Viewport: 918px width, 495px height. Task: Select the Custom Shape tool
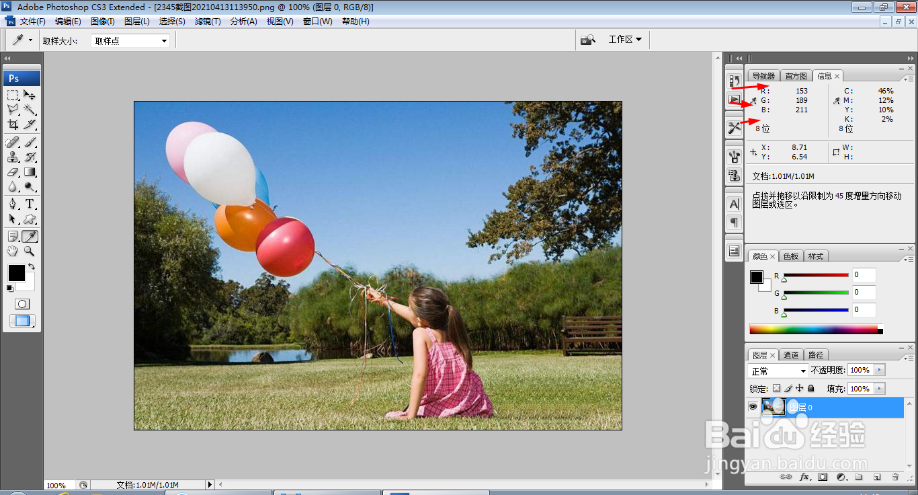pos(30,219)
